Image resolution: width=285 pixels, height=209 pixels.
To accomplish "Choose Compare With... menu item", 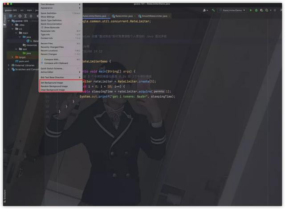I will (x=61, y=59).
